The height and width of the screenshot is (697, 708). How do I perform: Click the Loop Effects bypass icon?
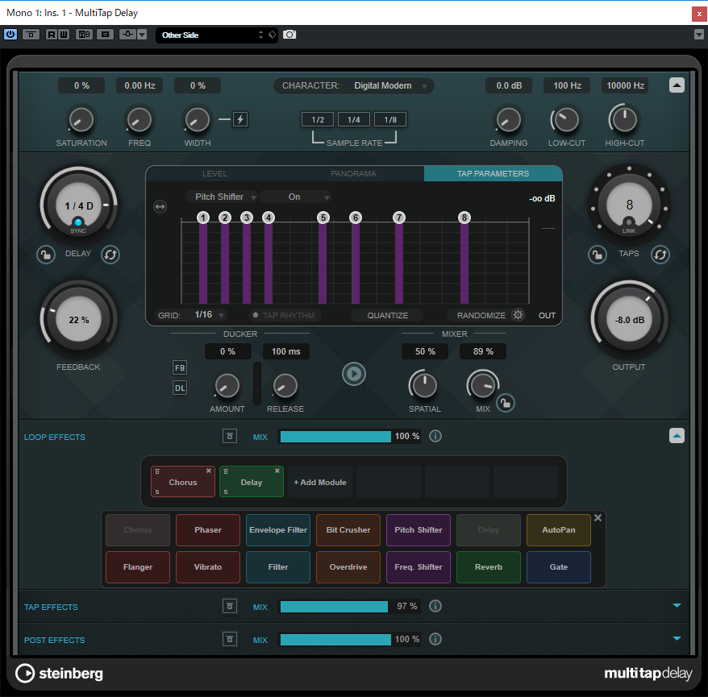tap(230, 436)
